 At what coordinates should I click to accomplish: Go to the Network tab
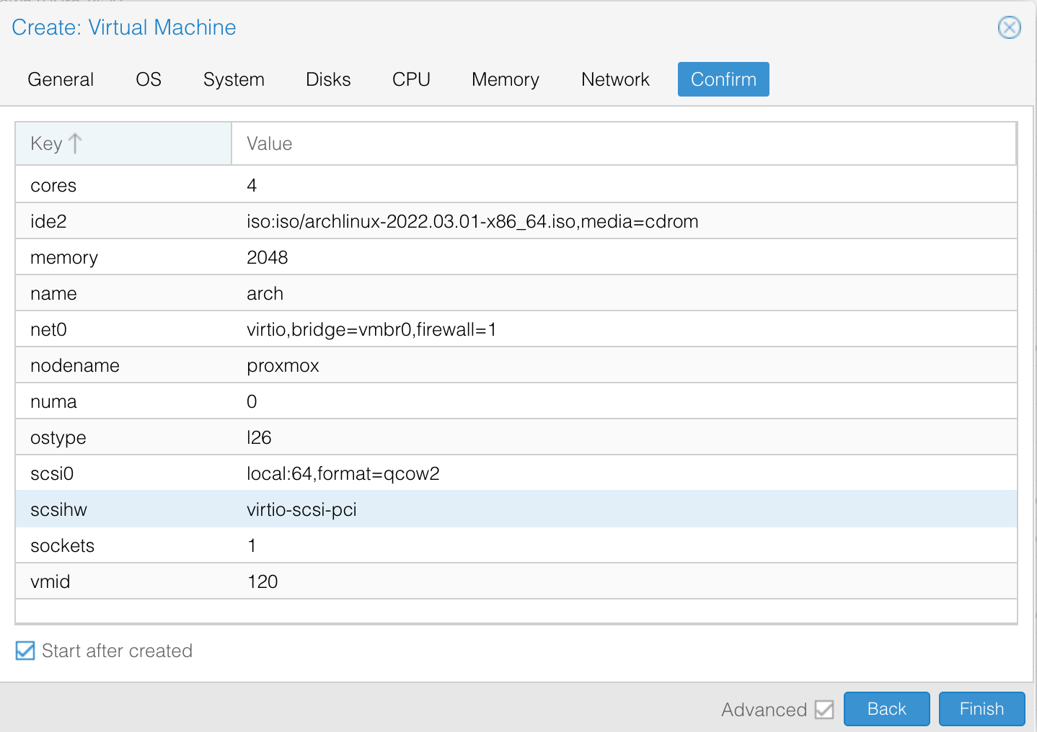615,79
